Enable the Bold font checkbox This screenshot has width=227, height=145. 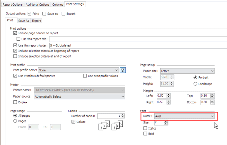(145, 134)
